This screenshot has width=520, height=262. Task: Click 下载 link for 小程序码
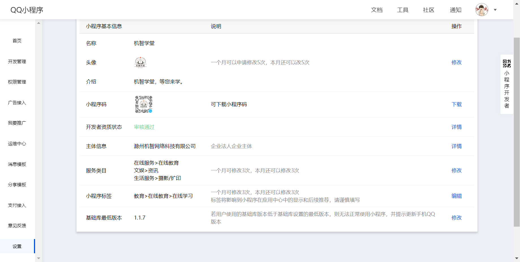click(x=456, y=104)
